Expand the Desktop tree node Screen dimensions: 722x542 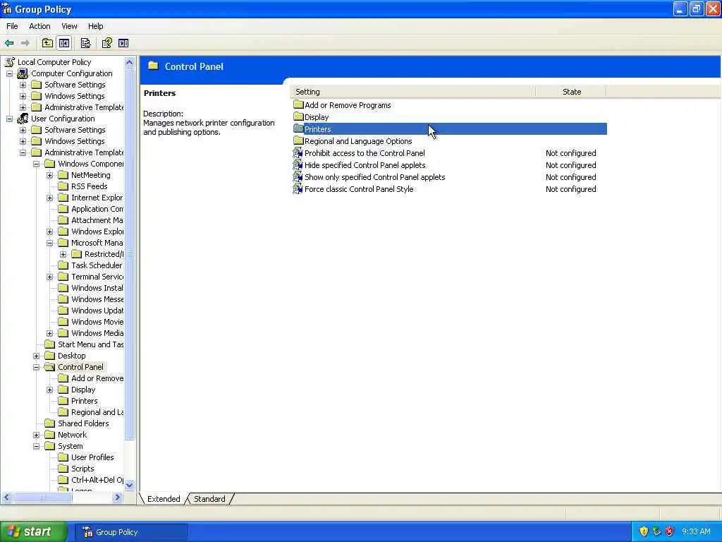[x=37, y=356]
